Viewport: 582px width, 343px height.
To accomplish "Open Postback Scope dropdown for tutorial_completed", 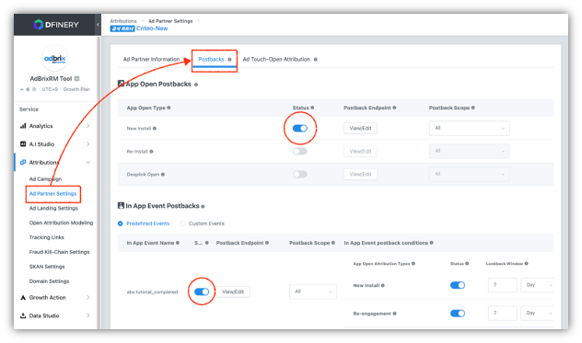I will pyautogui.click(x=313, y=292).
